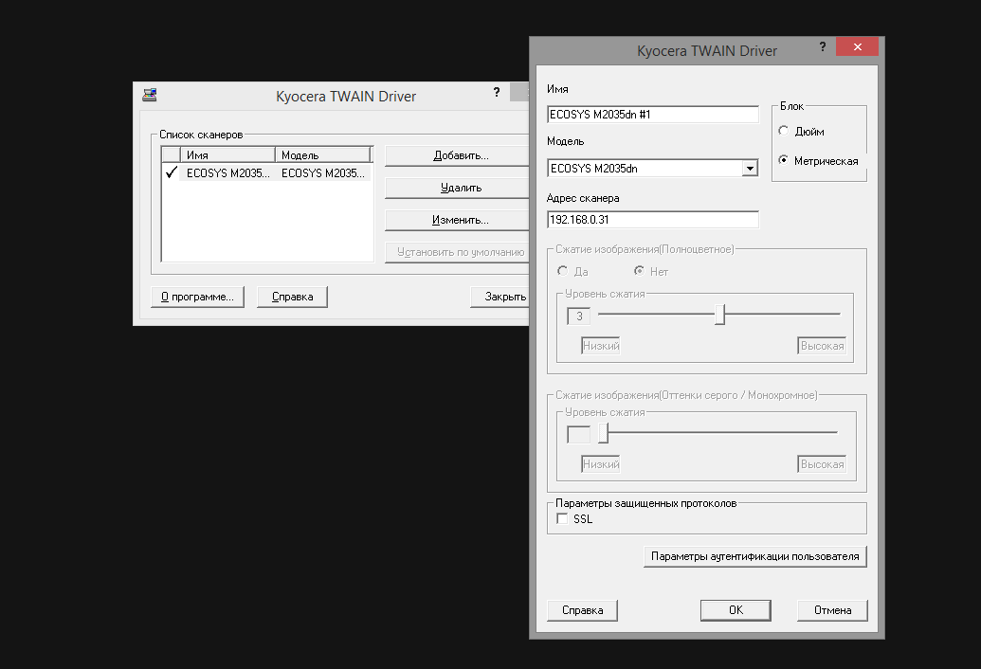This screenshot has width=981, height=669.
Task: Click the Имя field with ECOSYS M2035dn #1
Action: 652,115
